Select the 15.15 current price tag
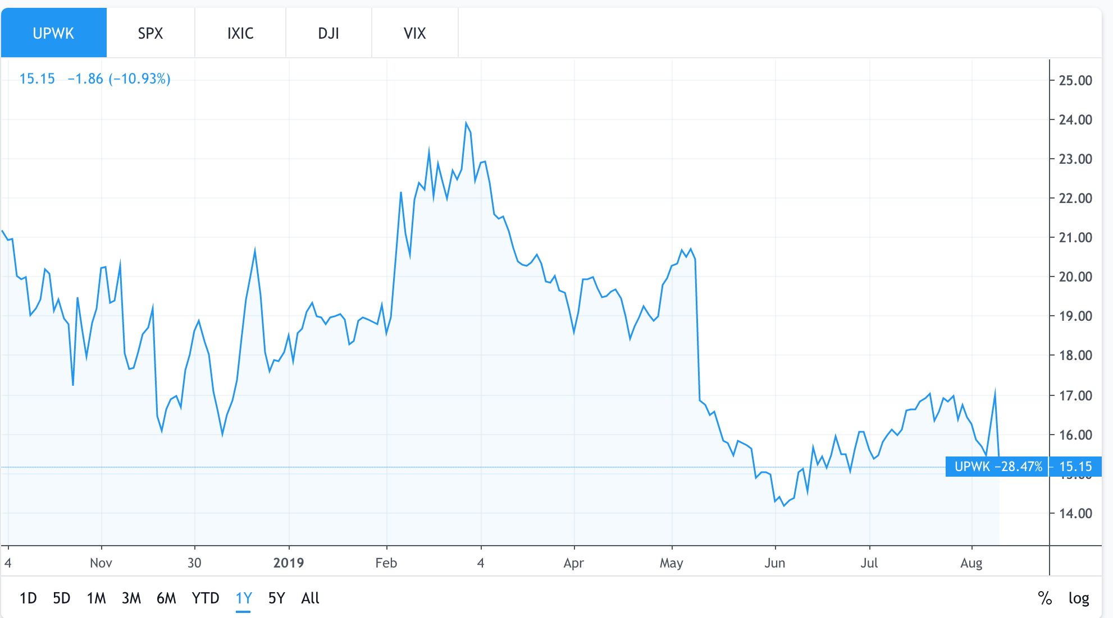Screen dimensions: 1113x618 pyautogui.click(x=1074, y=465)
